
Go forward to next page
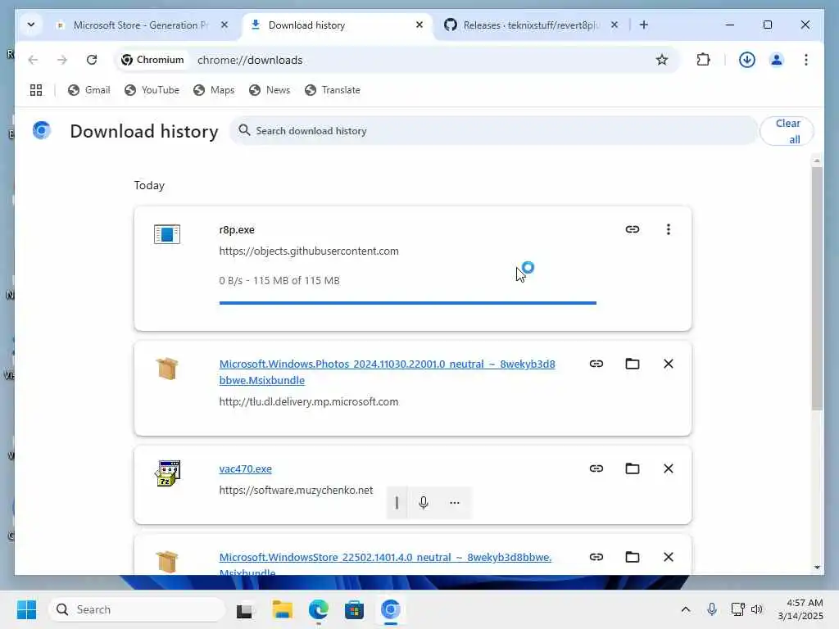tap(62, 60)
